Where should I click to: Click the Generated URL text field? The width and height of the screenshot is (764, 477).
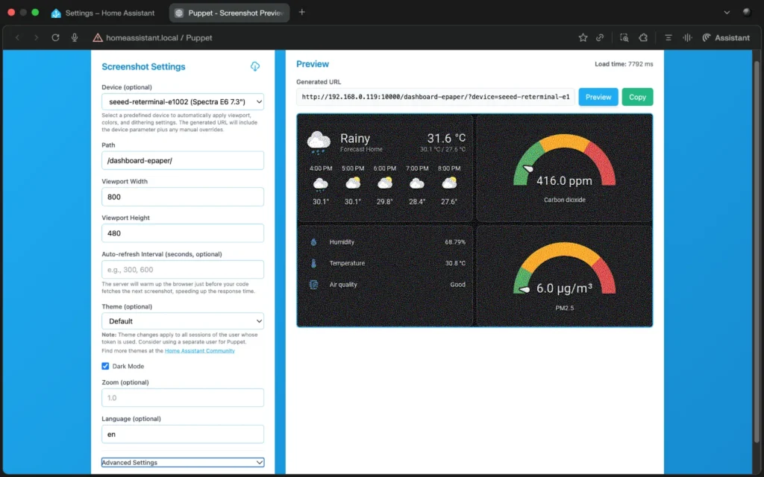pos(436,97)
